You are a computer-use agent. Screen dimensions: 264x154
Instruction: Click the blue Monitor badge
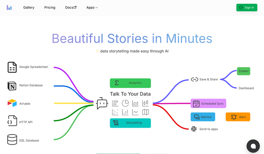(203, 117)
